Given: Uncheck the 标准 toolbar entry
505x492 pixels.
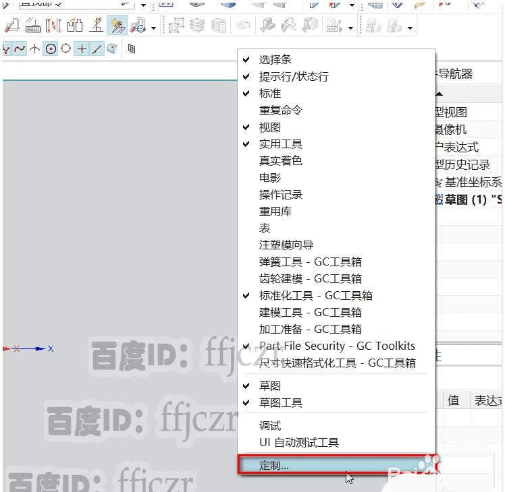Looking at the screenshot, I should [336, 93].
